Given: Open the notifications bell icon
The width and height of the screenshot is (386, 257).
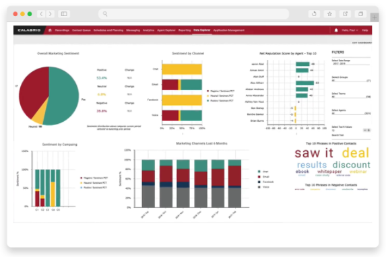Looking at the screenshot, I should [336, 30].
